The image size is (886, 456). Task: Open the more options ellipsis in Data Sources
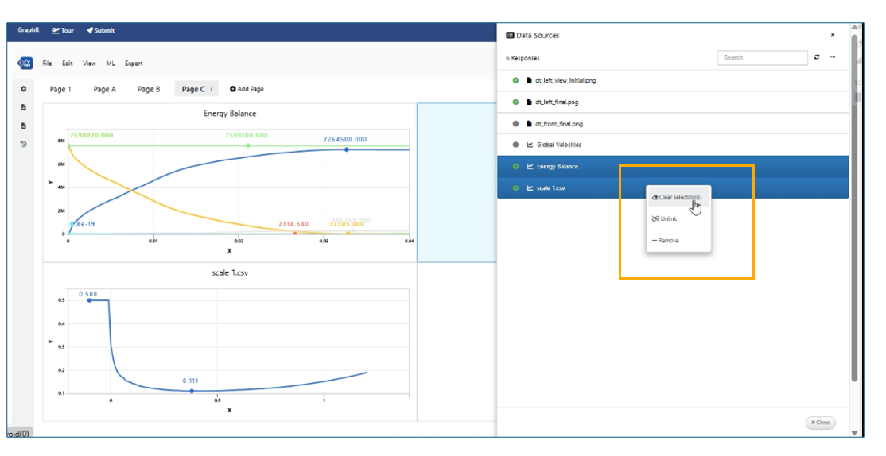coord(833,57)
